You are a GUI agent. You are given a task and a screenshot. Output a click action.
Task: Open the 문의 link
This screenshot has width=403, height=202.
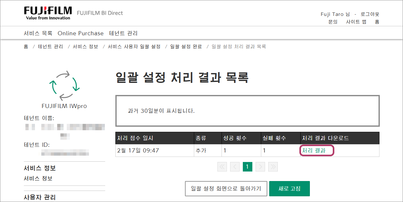333,22
